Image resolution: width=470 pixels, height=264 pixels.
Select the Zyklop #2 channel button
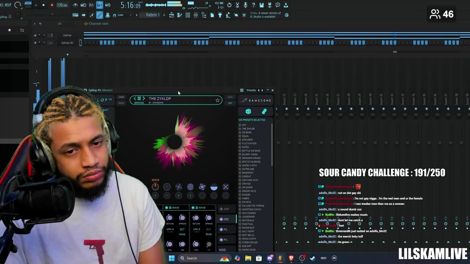coord(67,43)
